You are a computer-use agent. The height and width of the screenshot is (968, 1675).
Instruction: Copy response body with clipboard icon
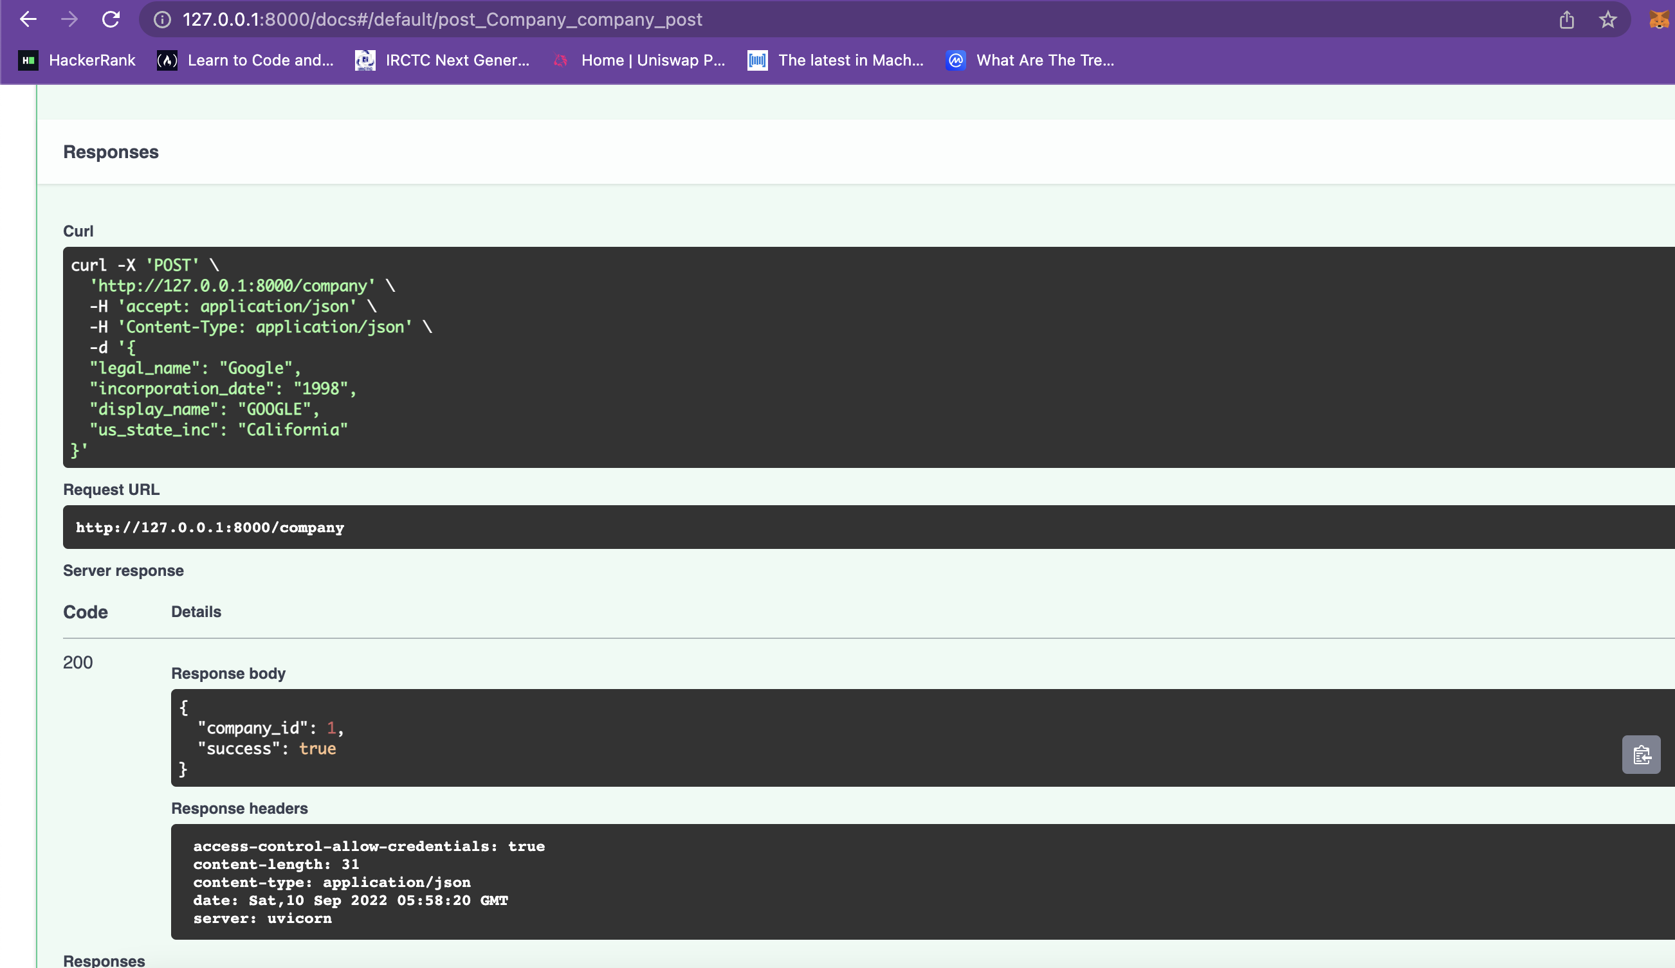[1641, 755]
